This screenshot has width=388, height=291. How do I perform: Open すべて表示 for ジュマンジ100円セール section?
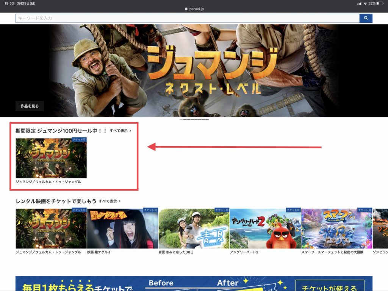(x=120, y=131)
